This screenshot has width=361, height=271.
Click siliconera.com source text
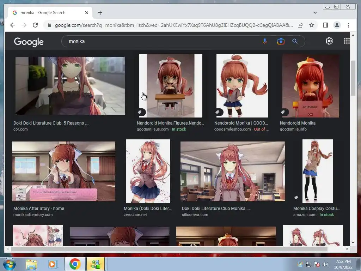195,215
